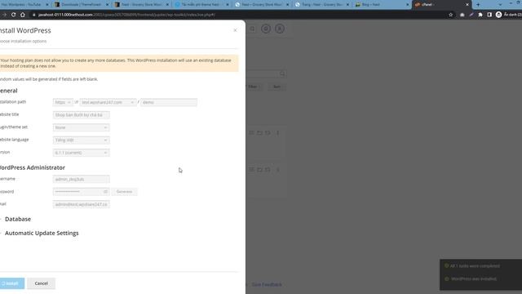Expand the Database section
The width and height of the screenshot is (522, 294).
18,219
